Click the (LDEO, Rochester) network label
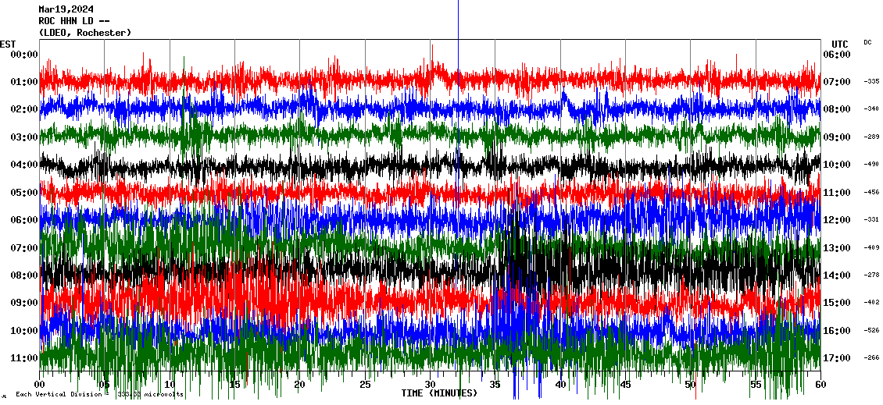Screen dimensions: 883x405 click(x=84, y=33)
